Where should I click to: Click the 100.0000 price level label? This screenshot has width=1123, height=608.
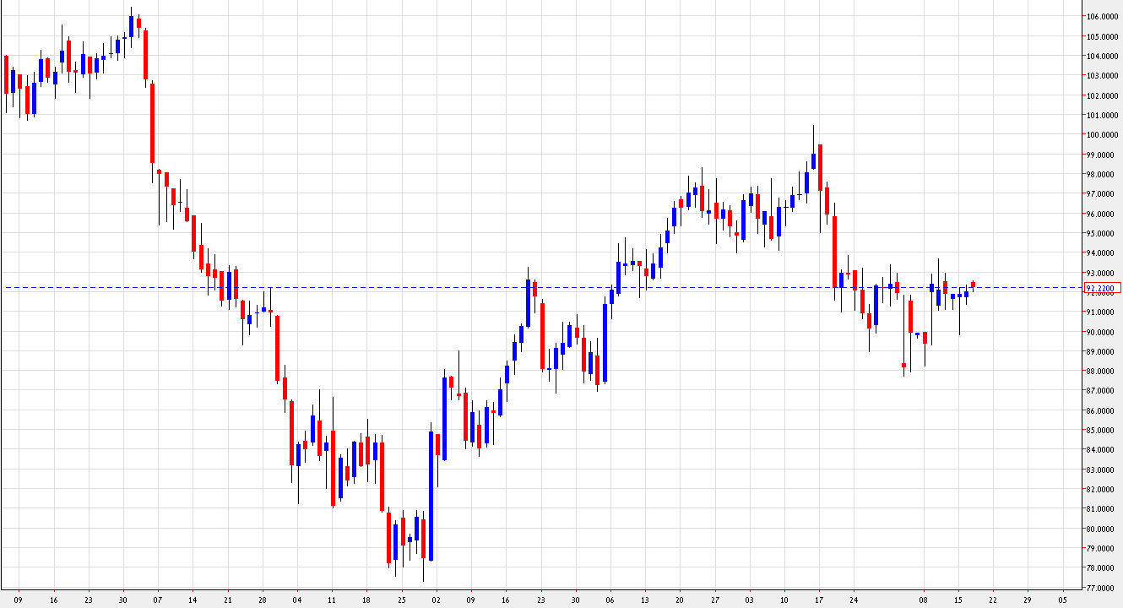click(x=1101, y=135)
